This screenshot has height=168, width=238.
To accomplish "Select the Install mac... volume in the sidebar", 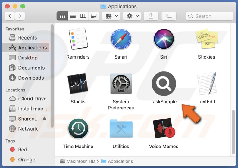I will (26, 109).
